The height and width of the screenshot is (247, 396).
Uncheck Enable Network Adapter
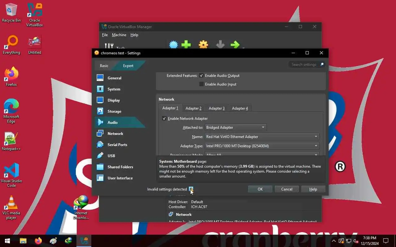(x=164, y=119)
